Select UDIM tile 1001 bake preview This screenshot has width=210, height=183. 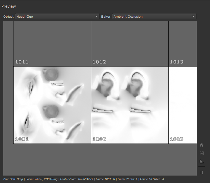point(52,105)
